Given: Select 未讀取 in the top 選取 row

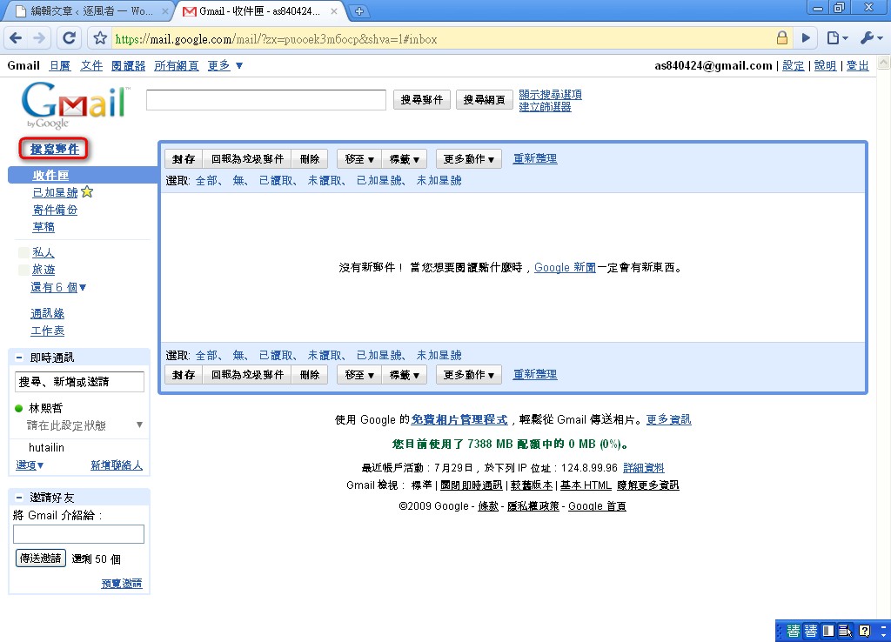Looking at the screenshot, I should [324, 181].
